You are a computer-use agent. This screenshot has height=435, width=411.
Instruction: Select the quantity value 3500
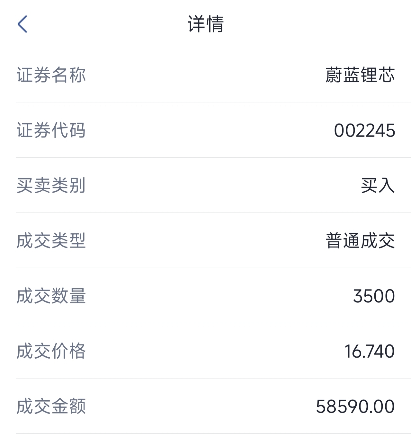point(374,296)
